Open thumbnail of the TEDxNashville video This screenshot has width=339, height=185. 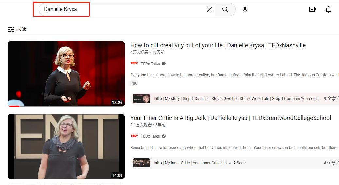(66, 74)
